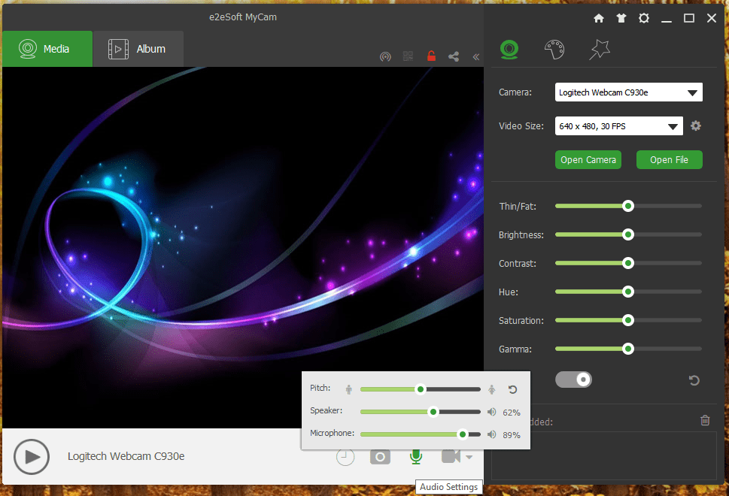Click the timer clock icon
729x496 pixels.
point(345,457)
